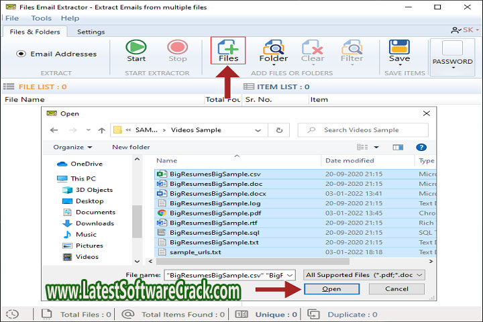Switch to the Files & Folders tab
483x322 pixels.
[35, 32]
